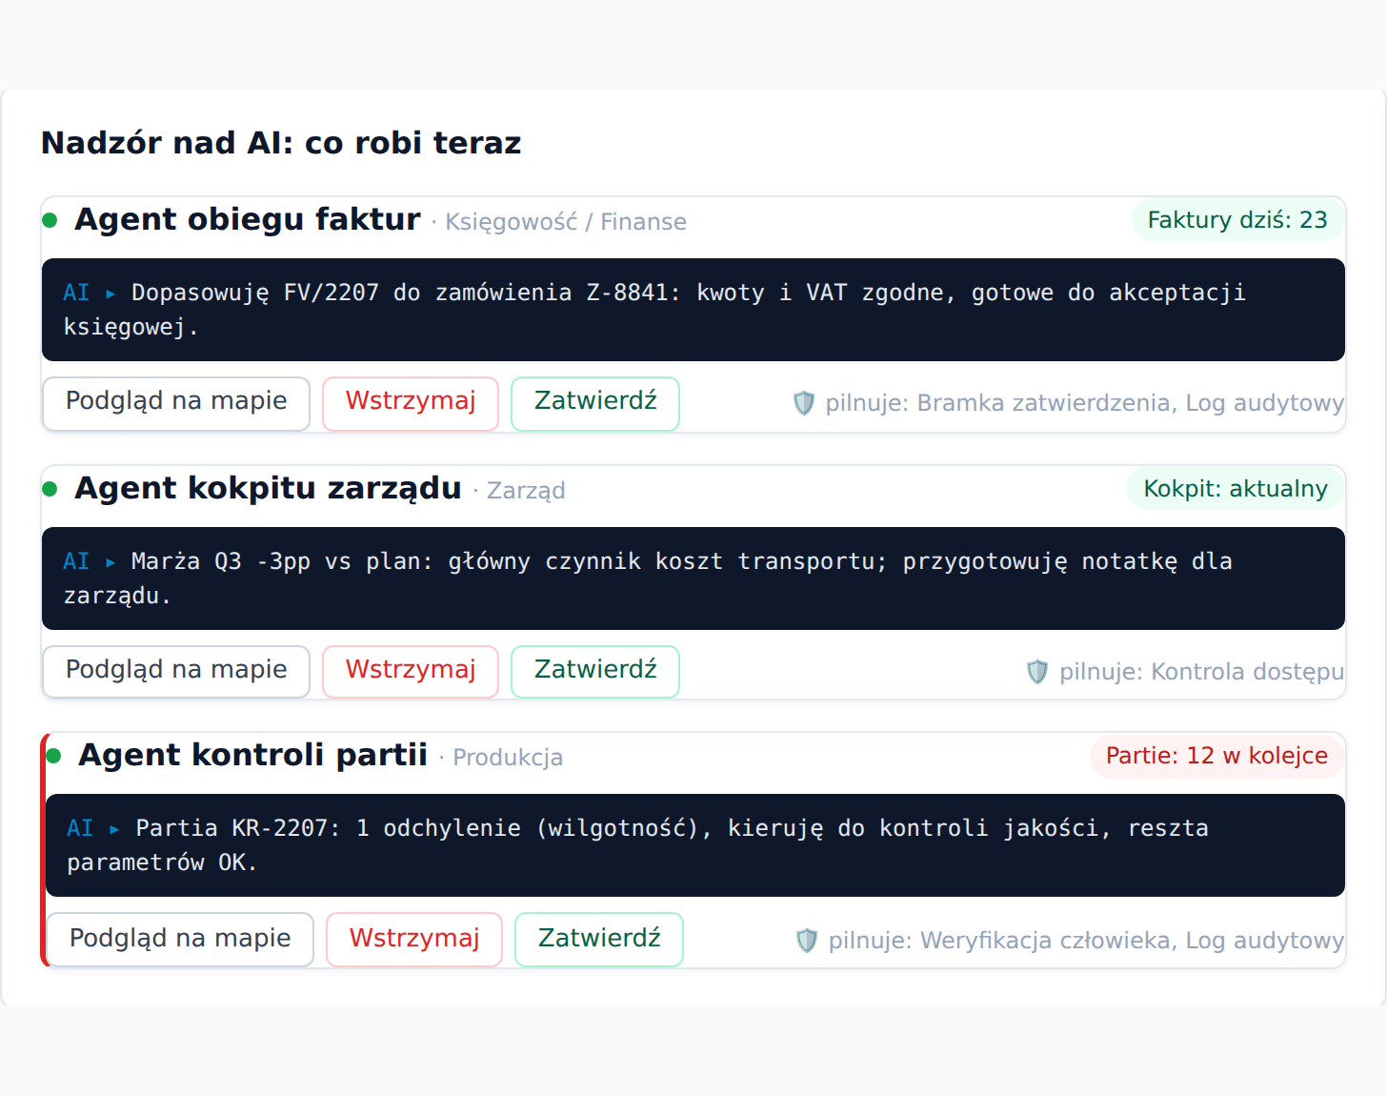Click the heading 'Nadzór nad AI: co robi teraz'
Screen dimensions: 1387x1096
pos(281,143)
